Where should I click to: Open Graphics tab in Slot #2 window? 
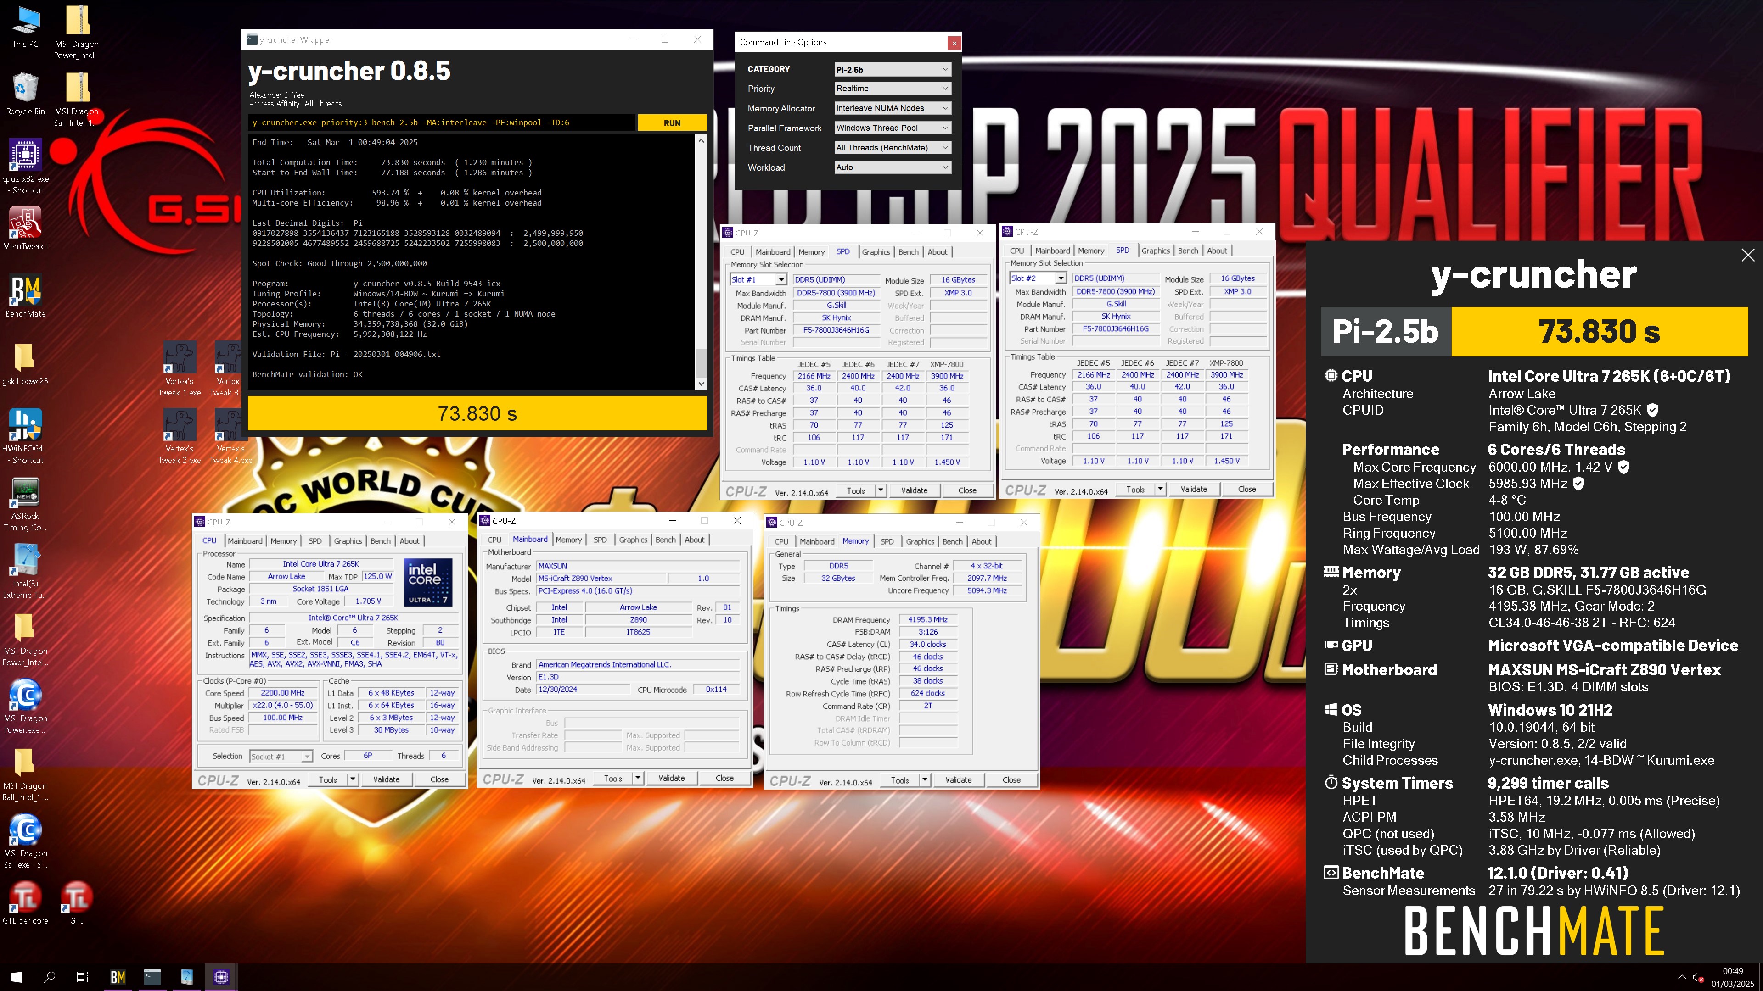point(1155,251)
